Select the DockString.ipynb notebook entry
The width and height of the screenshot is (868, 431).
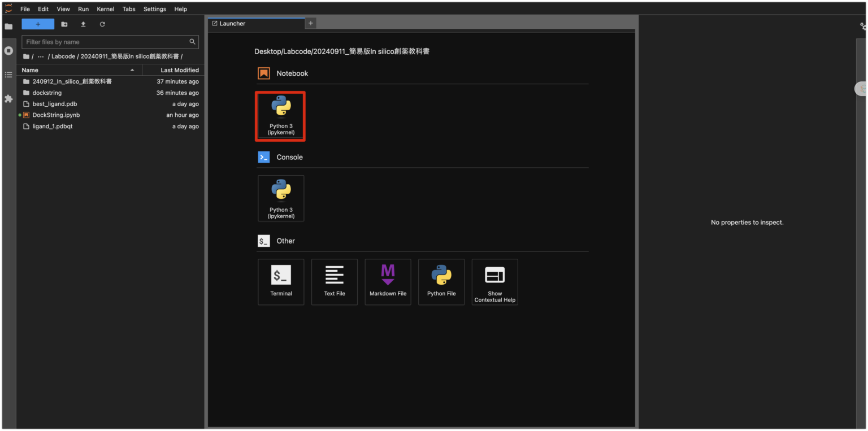[56, 115]
